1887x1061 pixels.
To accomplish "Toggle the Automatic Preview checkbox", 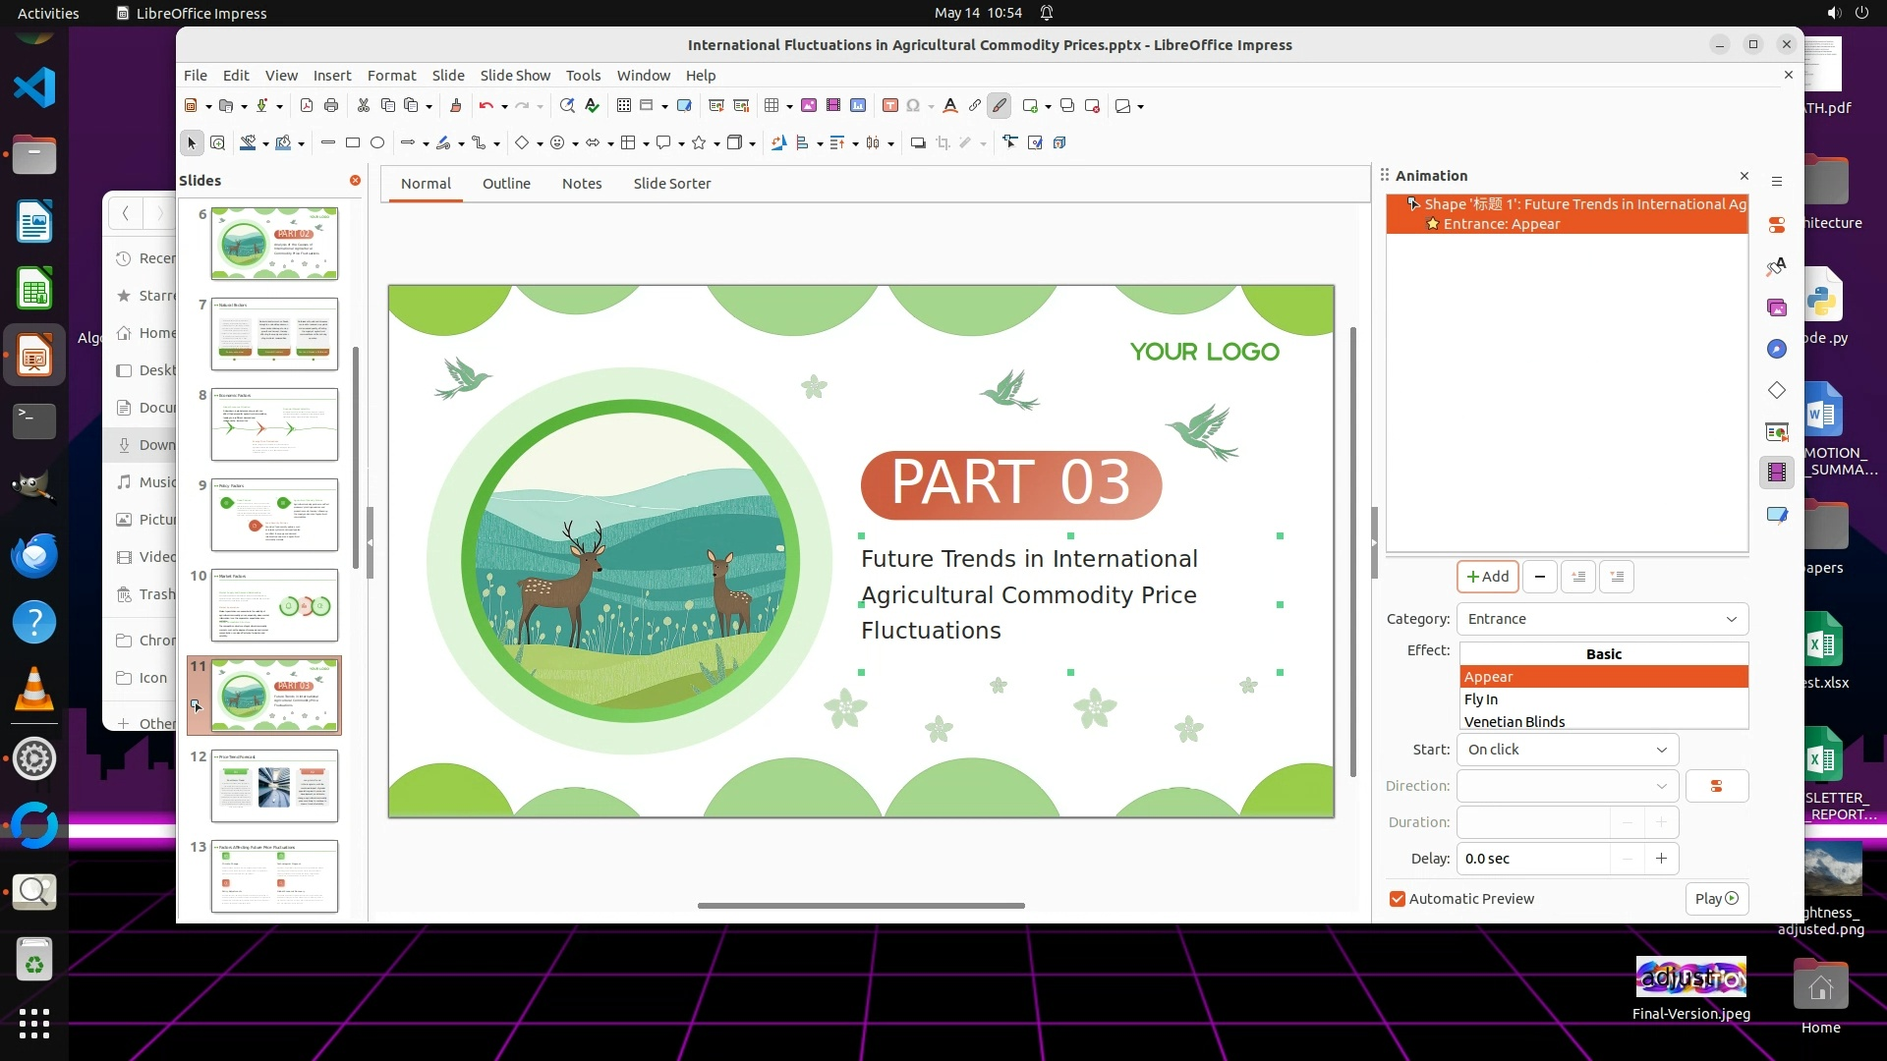I will (1397, 899).
